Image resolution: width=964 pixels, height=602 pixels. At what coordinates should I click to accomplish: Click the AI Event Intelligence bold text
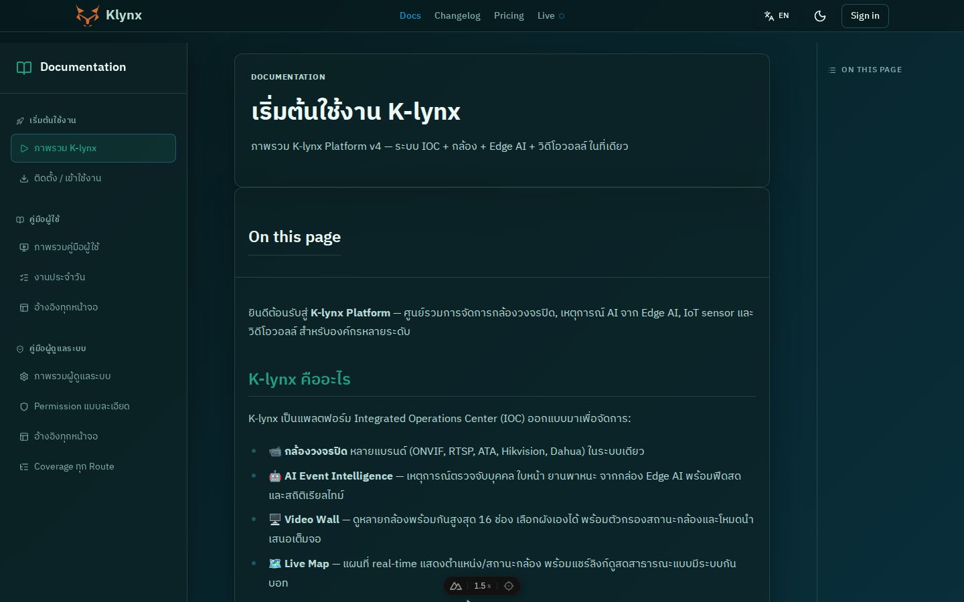[x=339, y=476]
